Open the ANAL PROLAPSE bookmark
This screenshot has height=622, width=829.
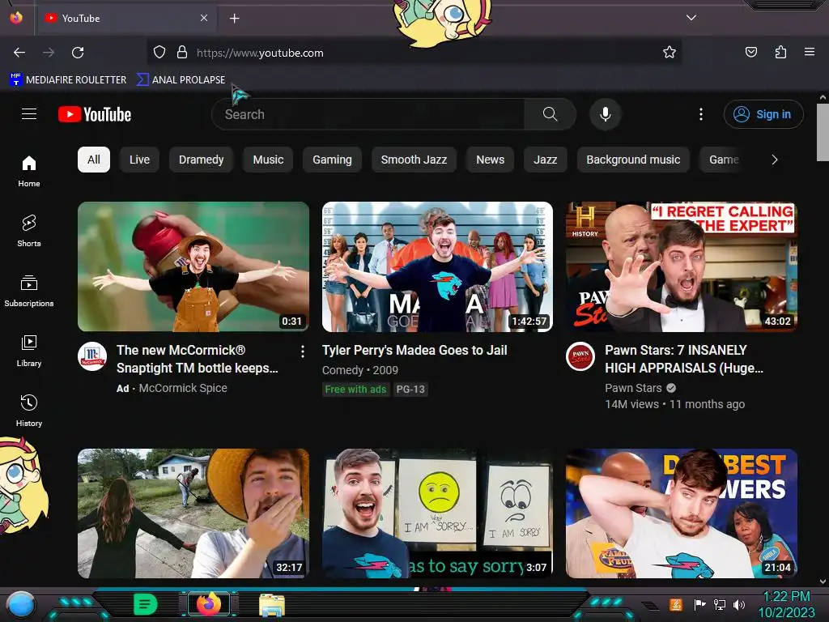click(x=181, y=80)
